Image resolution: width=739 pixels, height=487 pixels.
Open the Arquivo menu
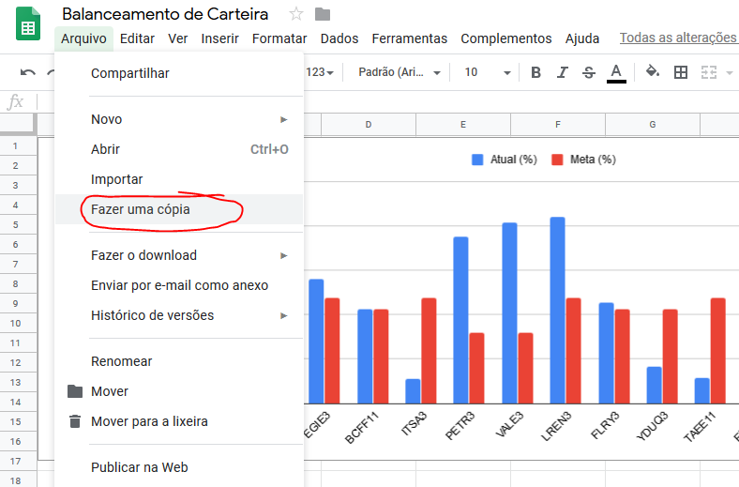pyautogui.click(x=83, y=38)
